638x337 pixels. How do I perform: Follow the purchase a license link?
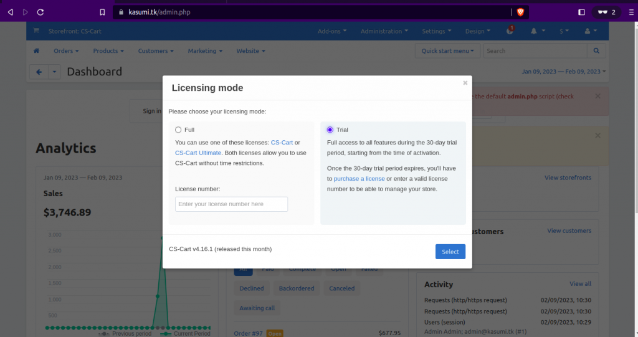tap(359, 179)
